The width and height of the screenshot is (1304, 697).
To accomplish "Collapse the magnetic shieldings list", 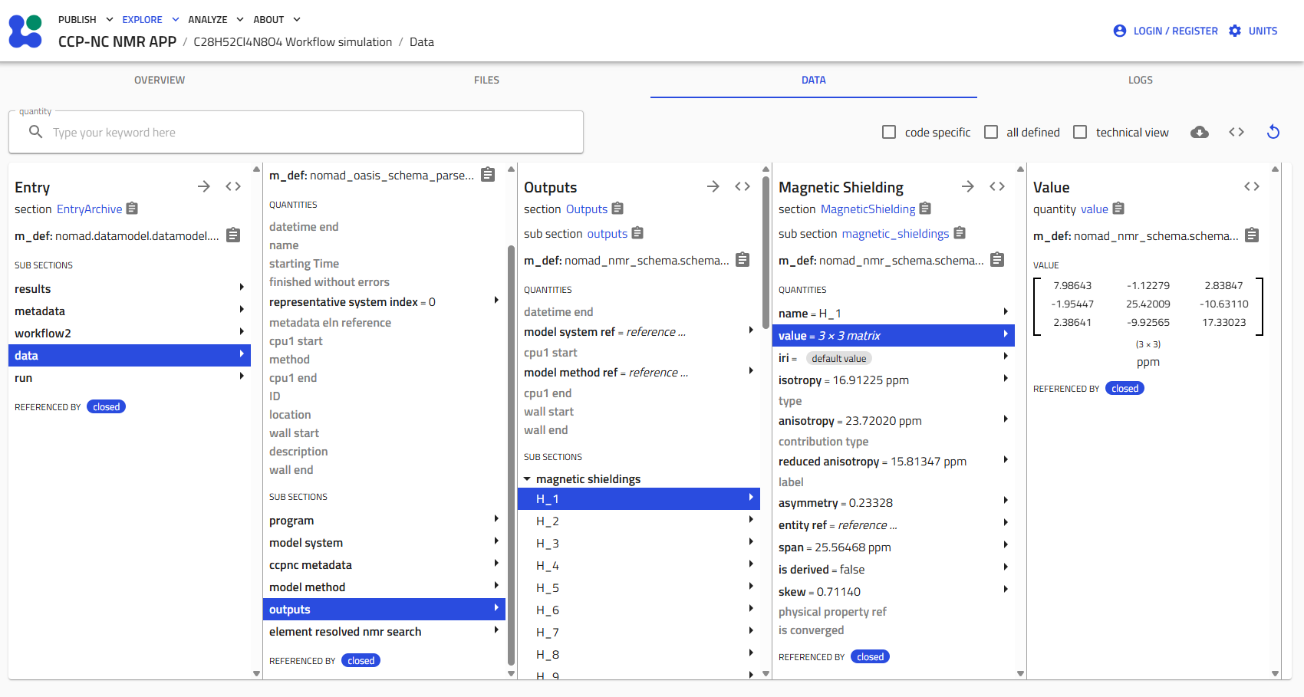I will coord(527,479).
